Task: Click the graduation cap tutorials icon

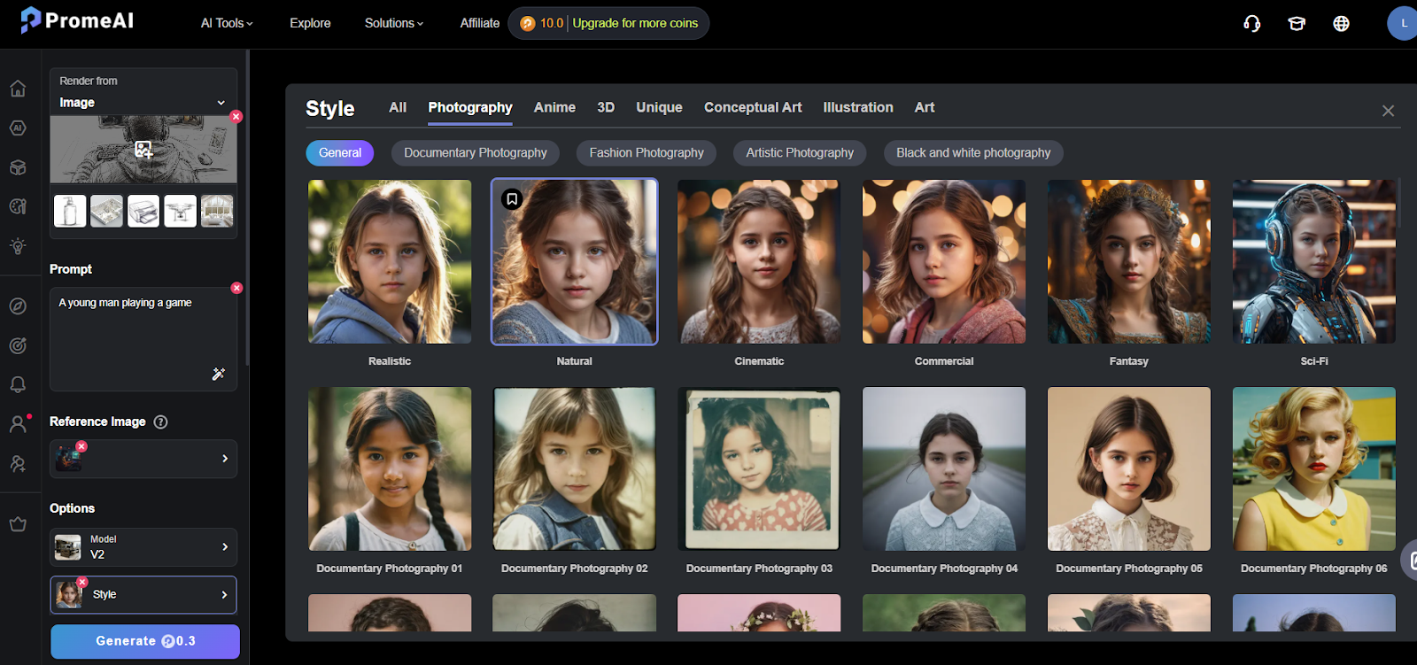Action: [x=1297, y=24]
